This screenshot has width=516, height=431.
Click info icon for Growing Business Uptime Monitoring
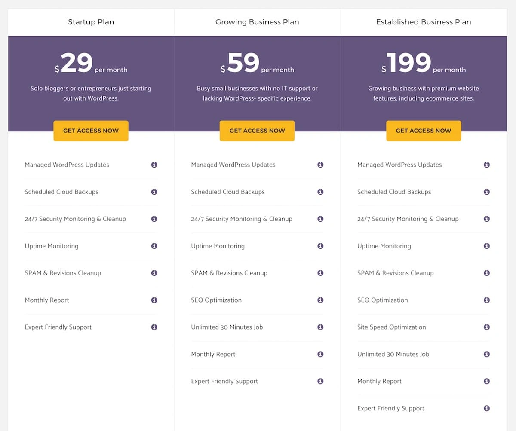tap(320, 246)
